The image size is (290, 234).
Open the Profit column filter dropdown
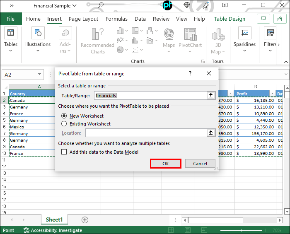tap(272, 94)
